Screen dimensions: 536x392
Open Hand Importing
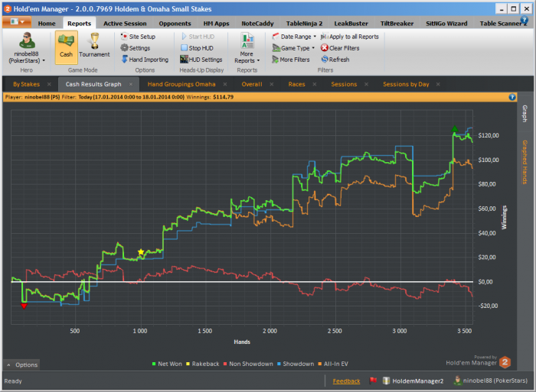145,60
